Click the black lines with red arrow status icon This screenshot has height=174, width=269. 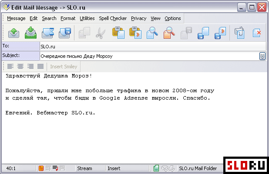coord(55,168)
